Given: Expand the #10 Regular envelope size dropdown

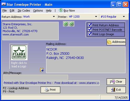Looking at the screenshot, I should [x=124, y=17].
